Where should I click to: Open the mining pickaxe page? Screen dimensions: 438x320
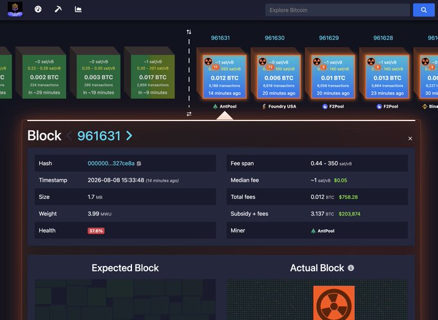click(x=58, y=9)
